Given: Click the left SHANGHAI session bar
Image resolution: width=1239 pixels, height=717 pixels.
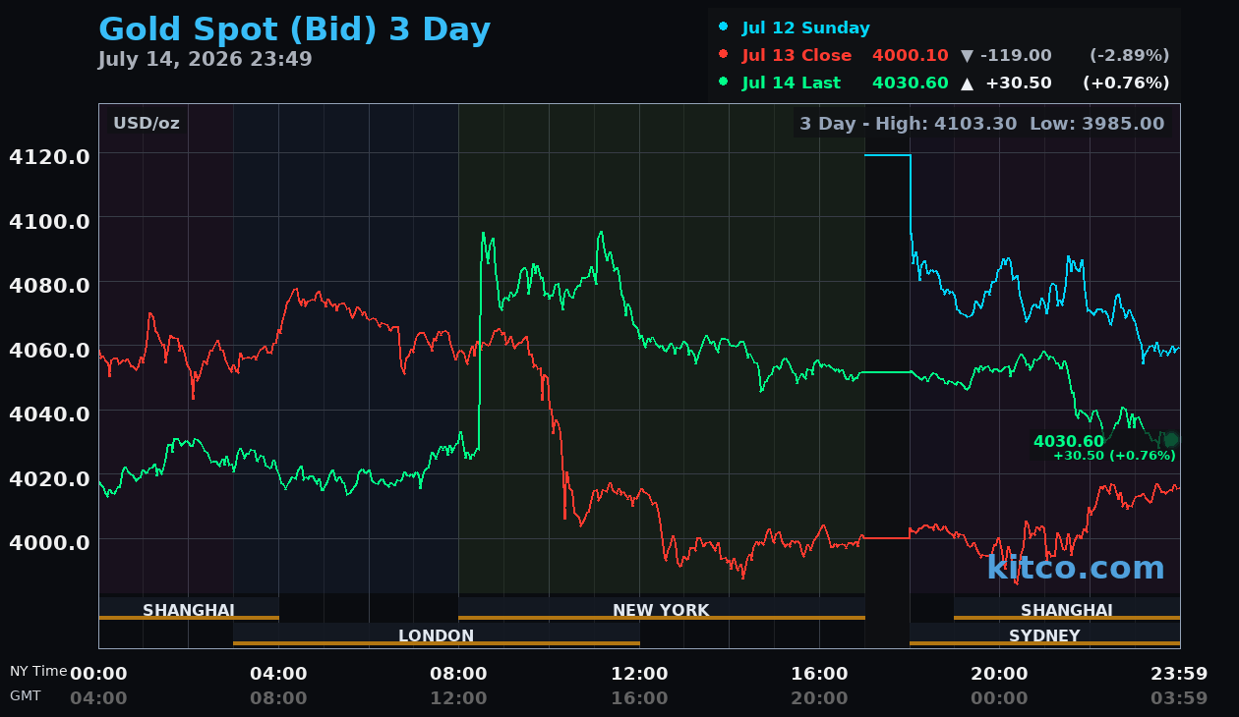Looking at the screenshot, I should pos(189,609).
